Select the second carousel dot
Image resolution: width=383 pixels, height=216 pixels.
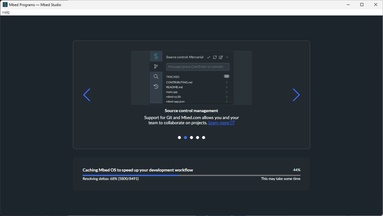[185, 138]
